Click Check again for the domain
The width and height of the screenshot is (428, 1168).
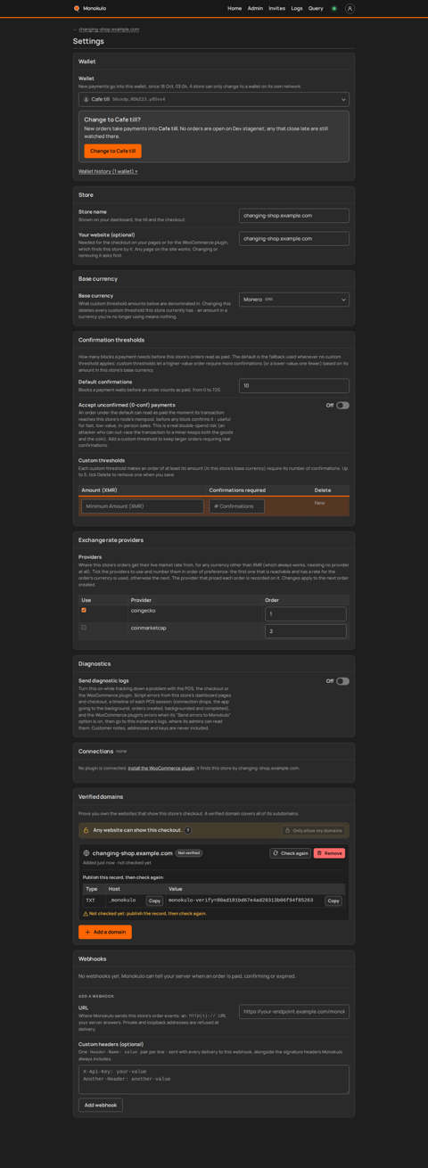291,853
